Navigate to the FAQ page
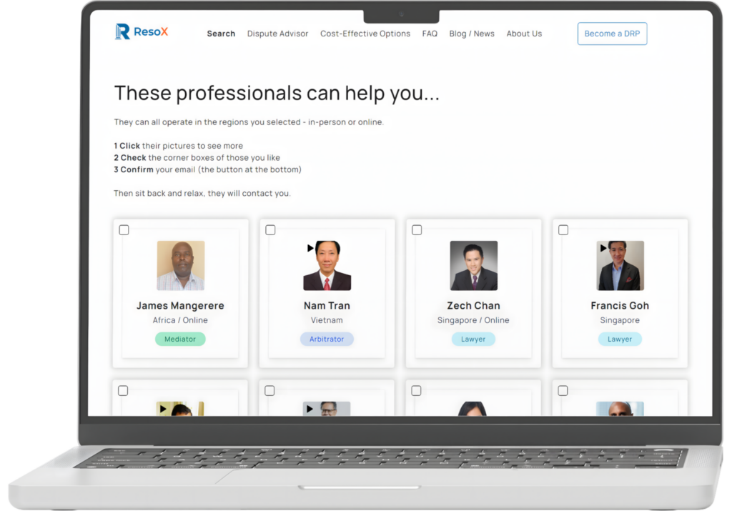 [x=430, y=34]
